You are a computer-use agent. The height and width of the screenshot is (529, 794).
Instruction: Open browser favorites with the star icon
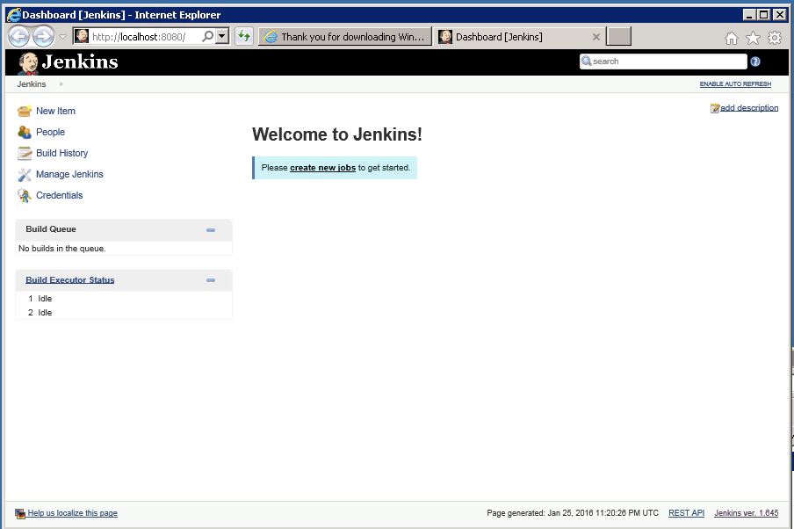click(x=753, y=37)
